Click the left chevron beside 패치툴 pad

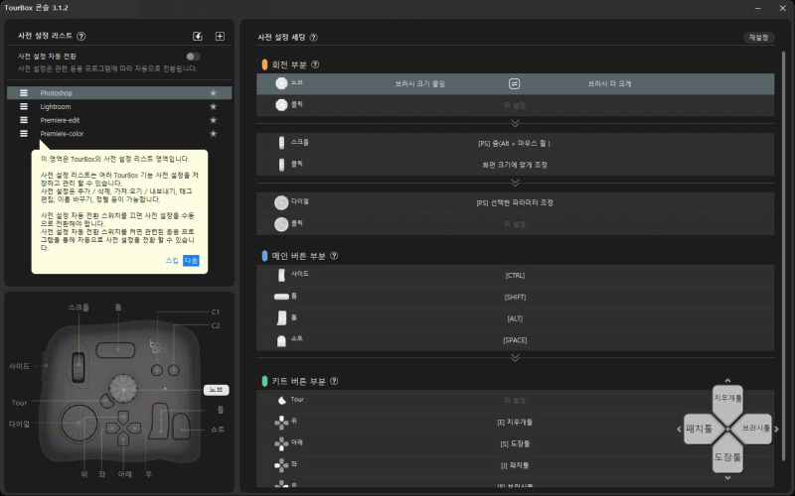[679, 430]
